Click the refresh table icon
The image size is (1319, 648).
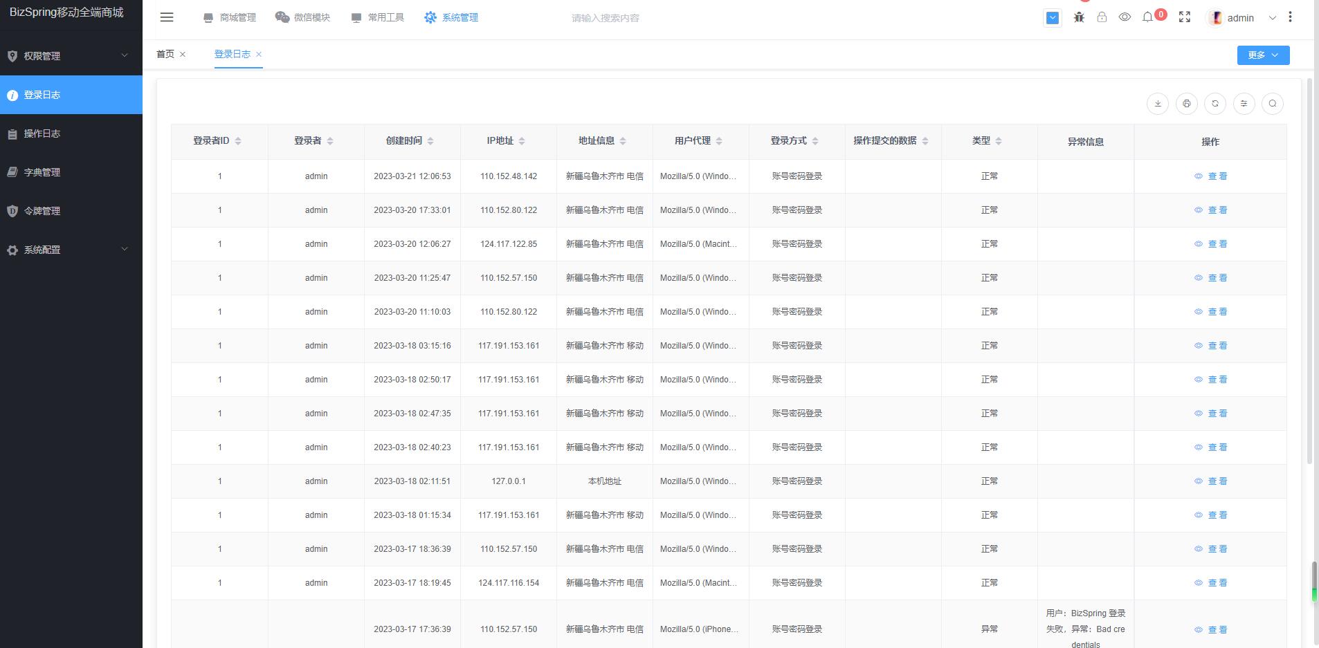coord(1215,104)
